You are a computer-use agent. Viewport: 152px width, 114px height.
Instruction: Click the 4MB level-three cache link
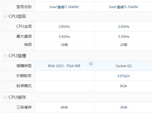[64, 107]
